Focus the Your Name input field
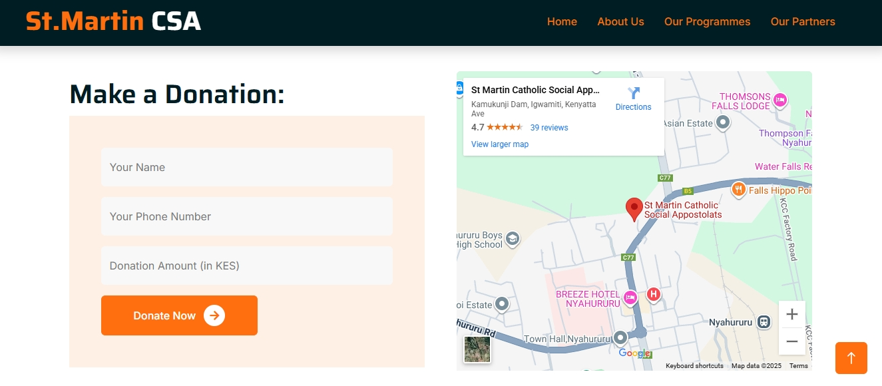Viewport: 882px width, 386px height. [x=247, y=167]
